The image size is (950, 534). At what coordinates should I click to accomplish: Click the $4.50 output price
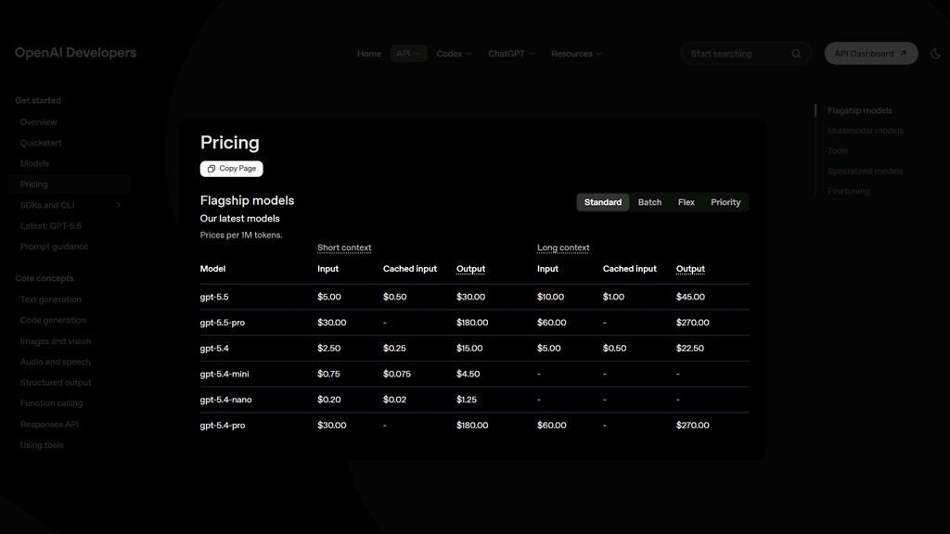(x=468, y=375)
